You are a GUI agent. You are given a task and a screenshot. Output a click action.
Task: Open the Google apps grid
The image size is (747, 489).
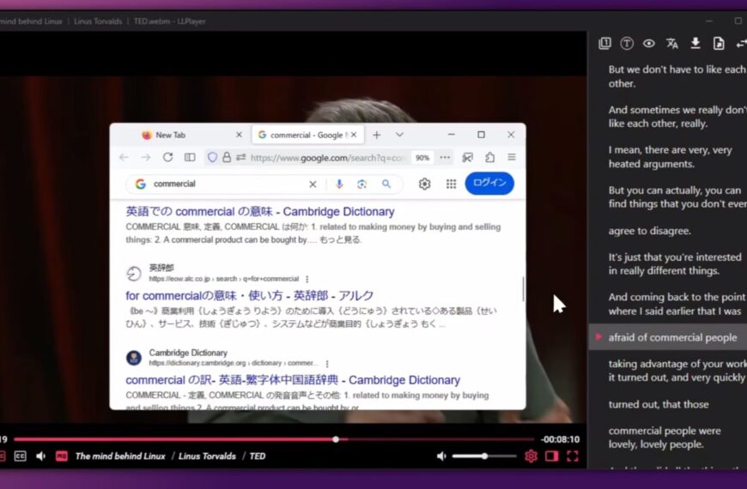451,184
